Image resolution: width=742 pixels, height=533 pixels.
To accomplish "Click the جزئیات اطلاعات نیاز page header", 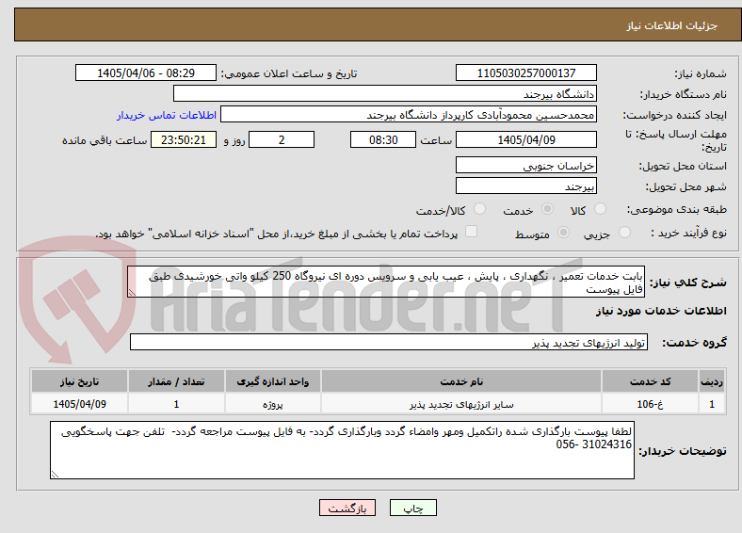I will tap(672, 25).
